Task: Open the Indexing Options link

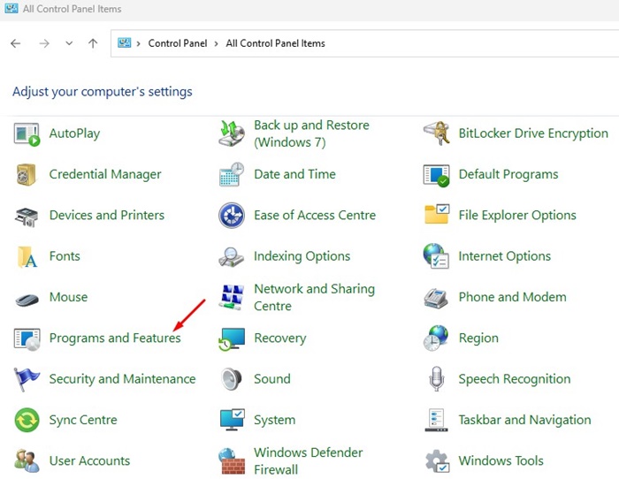Action: 302,256
